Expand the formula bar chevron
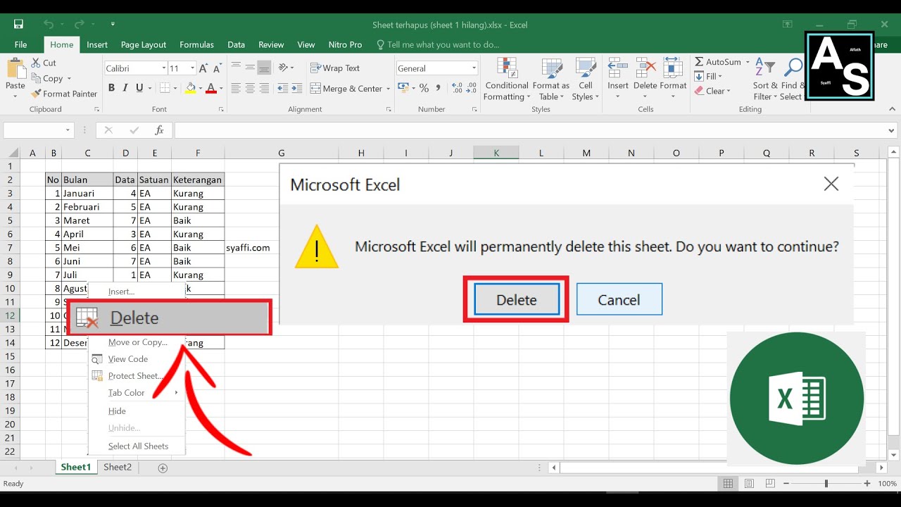901x507 pixels. [892, 130]
